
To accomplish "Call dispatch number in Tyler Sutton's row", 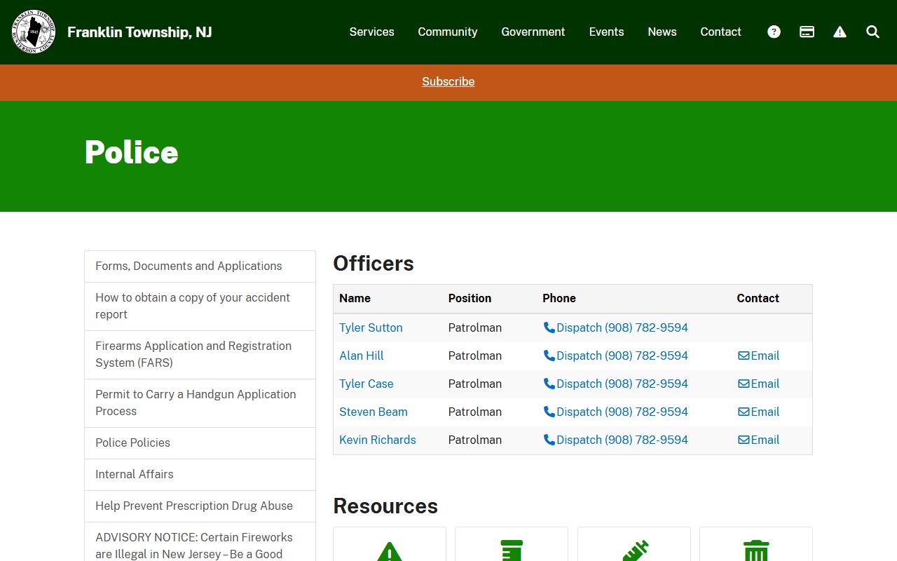I will (x=616, y=328).
